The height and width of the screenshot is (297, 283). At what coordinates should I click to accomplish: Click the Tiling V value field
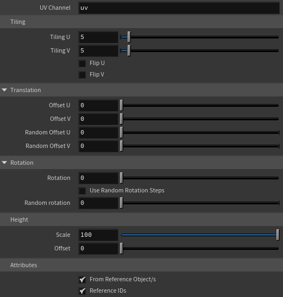click(x=98, y=50)
